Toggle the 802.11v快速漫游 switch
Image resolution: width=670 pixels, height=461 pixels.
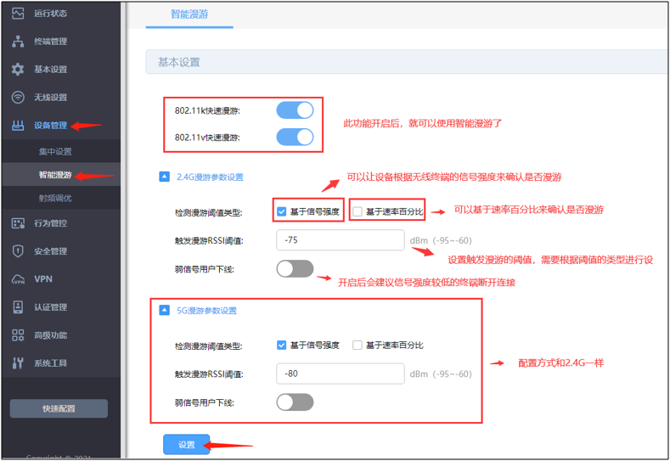295,137
